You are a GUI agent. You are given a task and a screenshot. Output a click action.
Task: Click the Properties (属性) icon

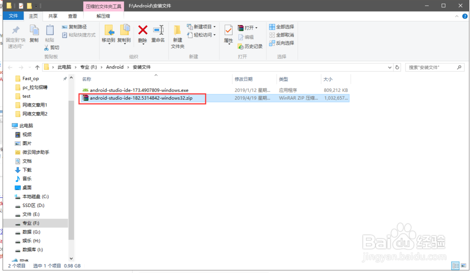tap(228, 30)
